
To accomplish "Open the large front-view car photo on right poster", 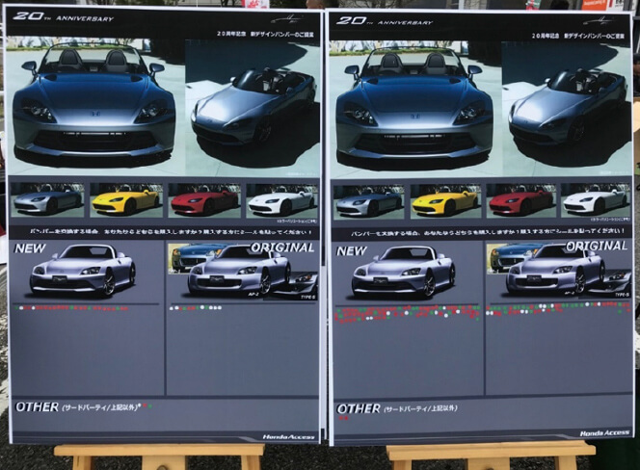I will [415, 108].
